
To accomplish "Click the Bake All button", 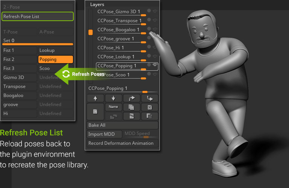I will tap(123, 125).
